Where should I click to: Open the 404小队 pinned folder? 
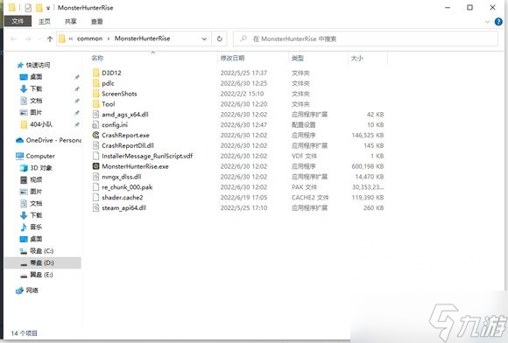click(41, 124)
